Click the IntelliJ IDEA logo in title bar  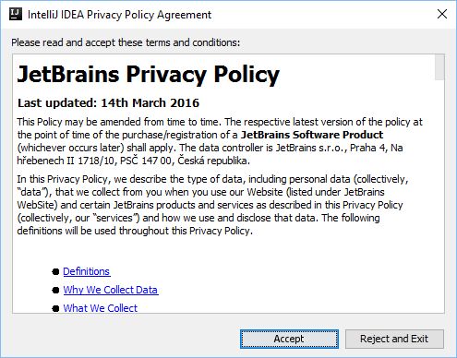tap(16, 14)
